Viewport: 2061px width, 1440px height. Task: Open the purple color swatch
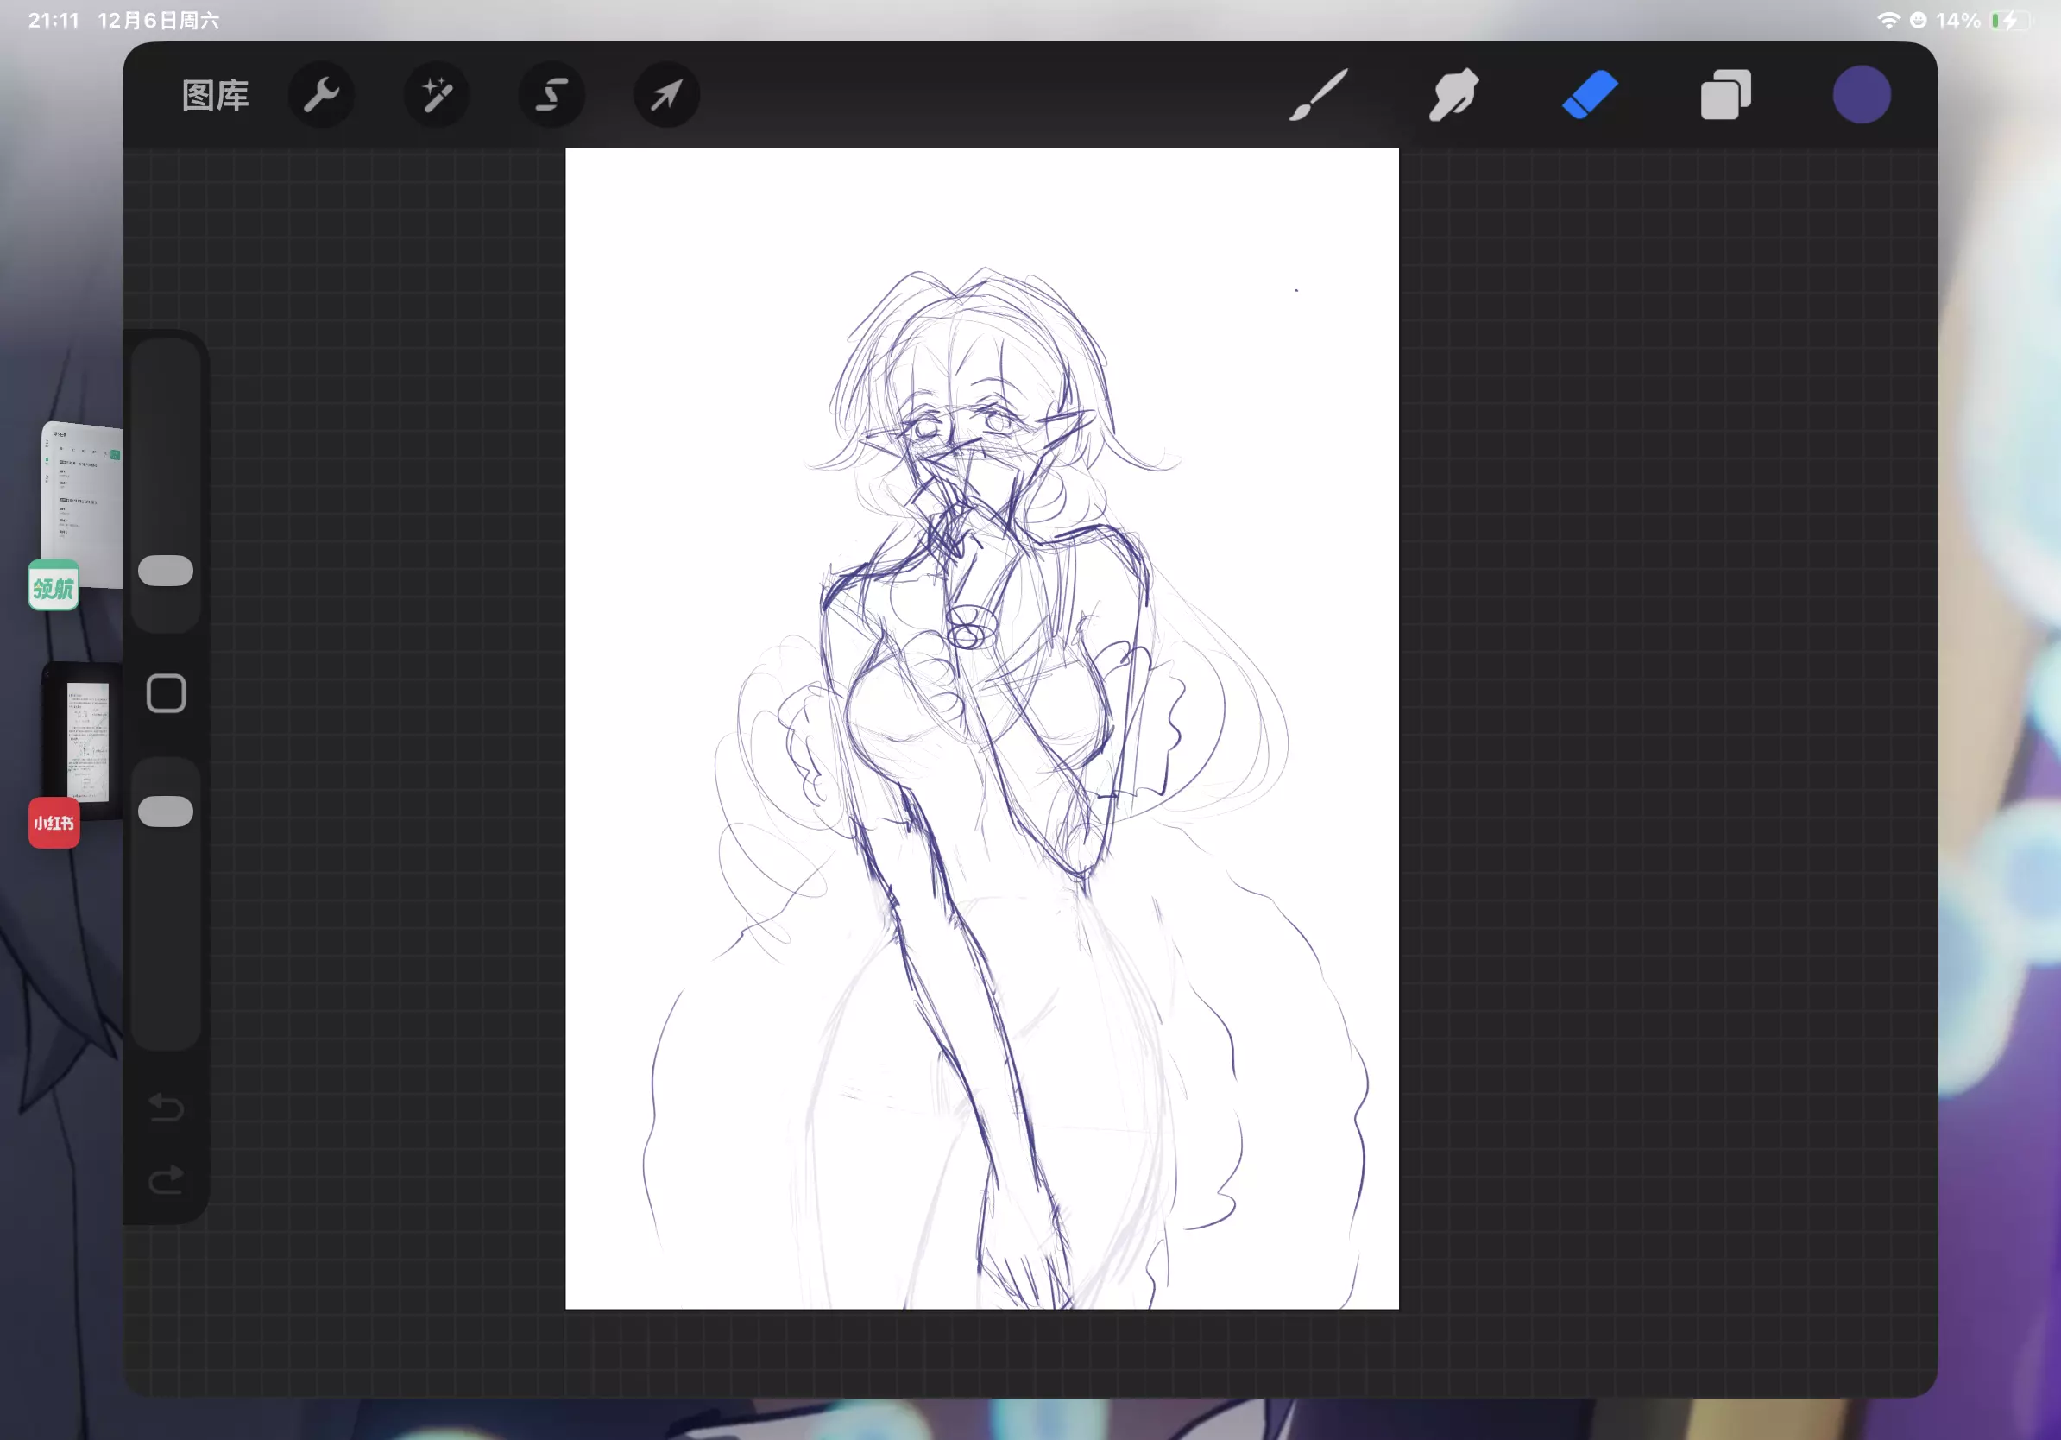(x=1861, y=95)
